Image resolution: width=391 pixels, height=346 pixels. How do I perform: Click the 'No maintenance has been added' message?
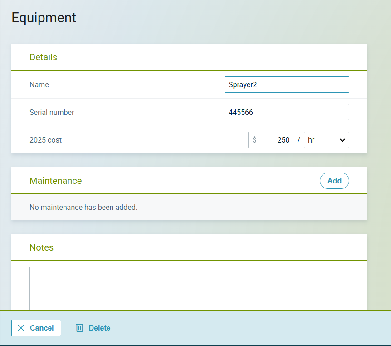coord(83,207)
